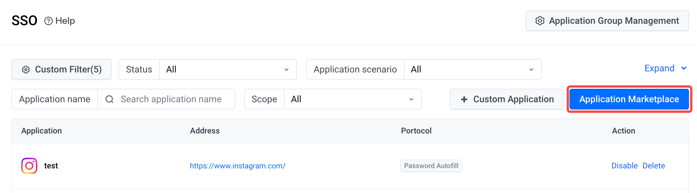This screenshot has height=193, width=697.
Task: Click the Instagram app icon for test
Action: tap(29, 166)
